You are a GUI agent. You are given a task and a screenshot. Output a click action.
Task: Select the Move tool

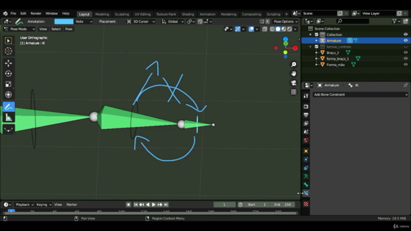click(8, 63)
